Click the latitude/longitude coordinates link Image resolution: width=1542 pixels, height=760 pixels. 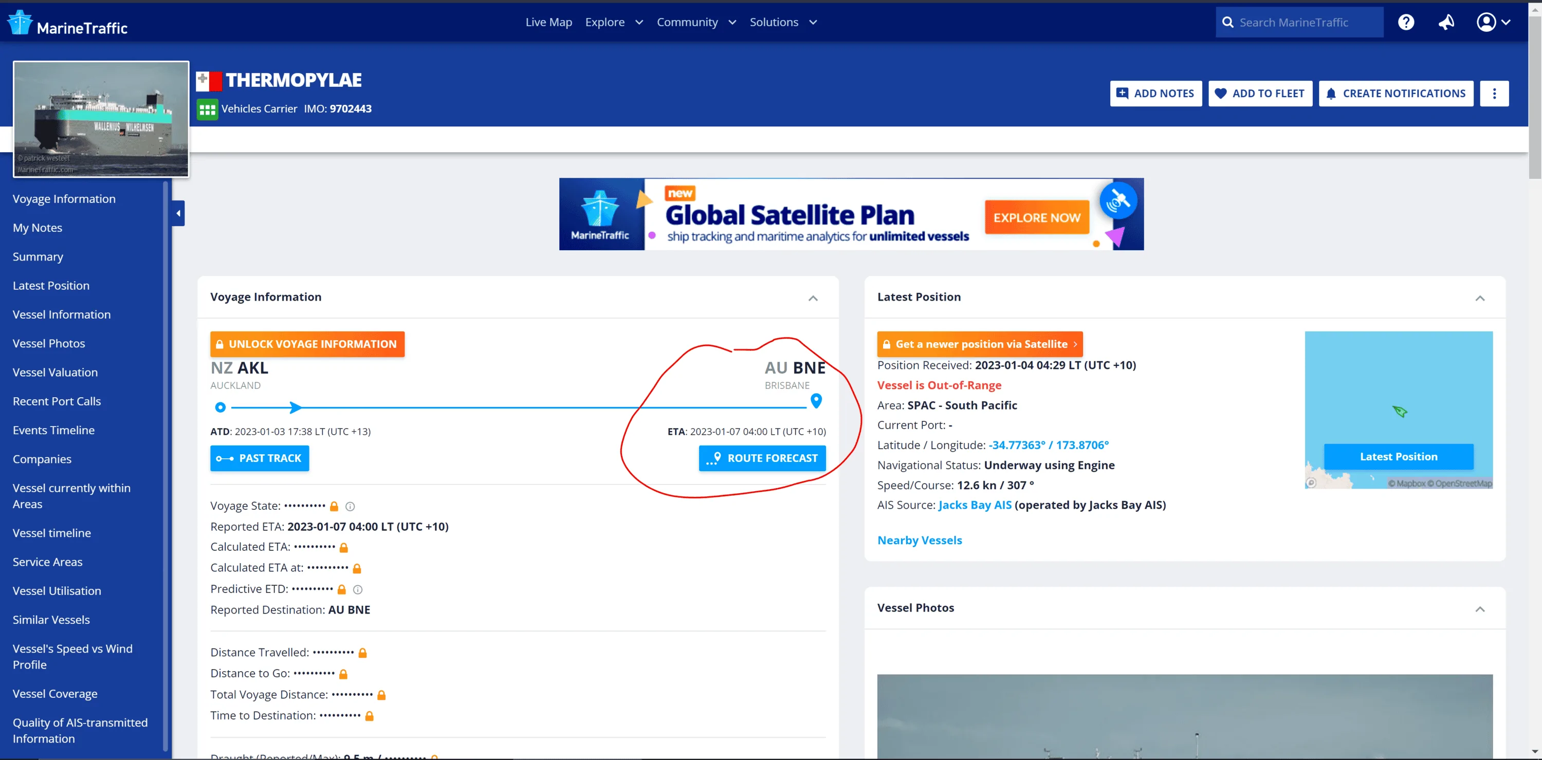(1048, 445)
